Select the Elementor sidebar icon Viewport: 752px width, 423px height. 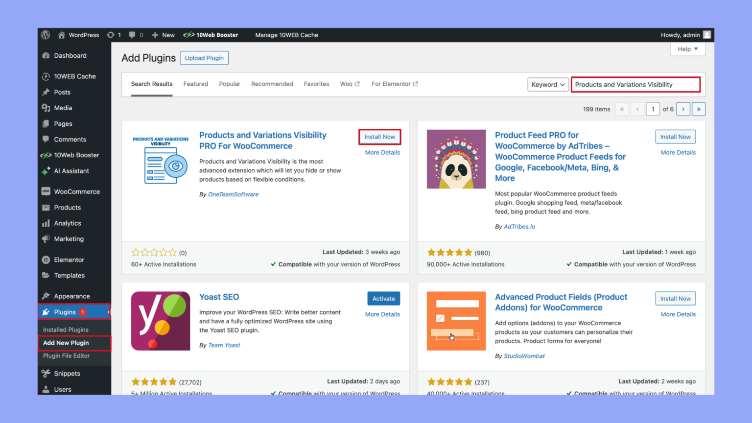[x=46, y=259]
